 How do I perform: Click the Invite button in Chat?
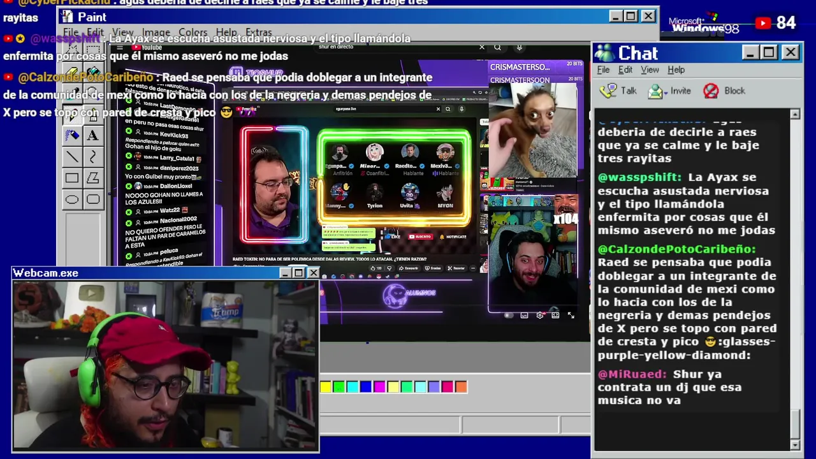669,91
